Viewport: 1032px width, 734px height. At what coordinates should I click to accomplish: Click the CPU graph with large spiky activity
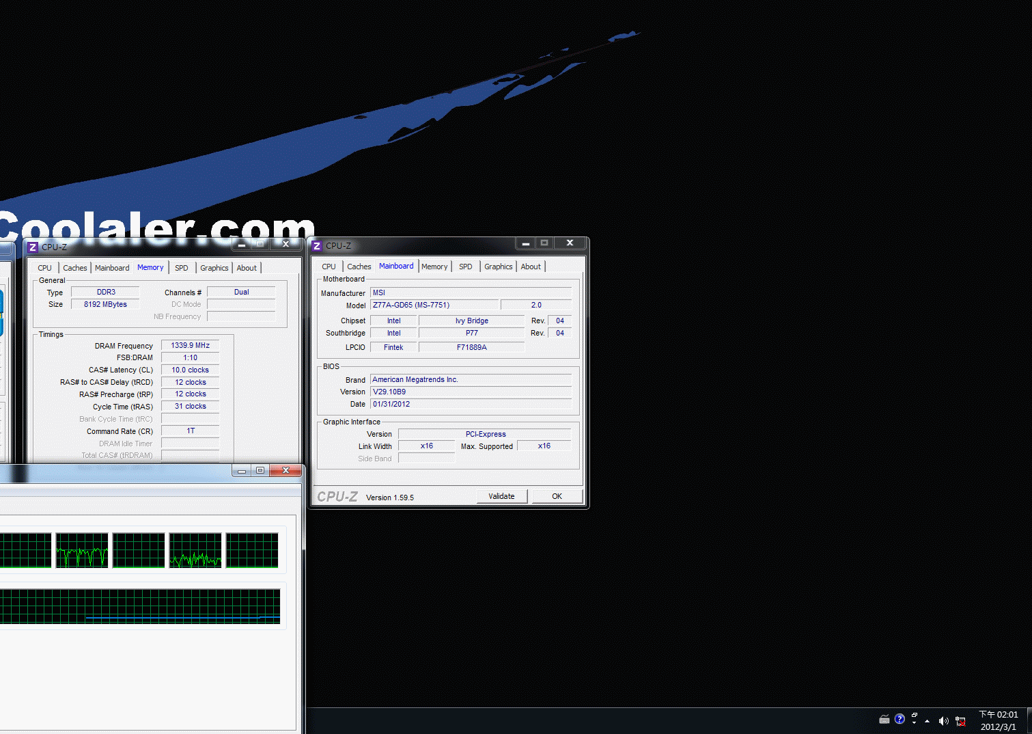[82, 550]
